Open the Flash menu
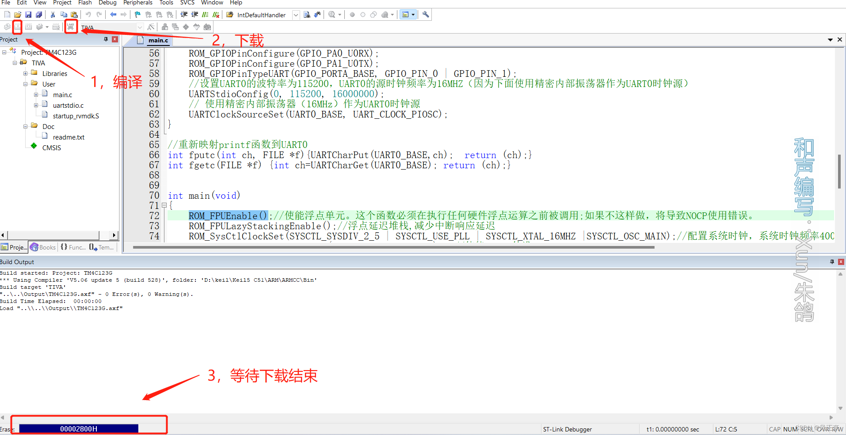Screen dimensions: 846x435 click(x=85, y=3)
